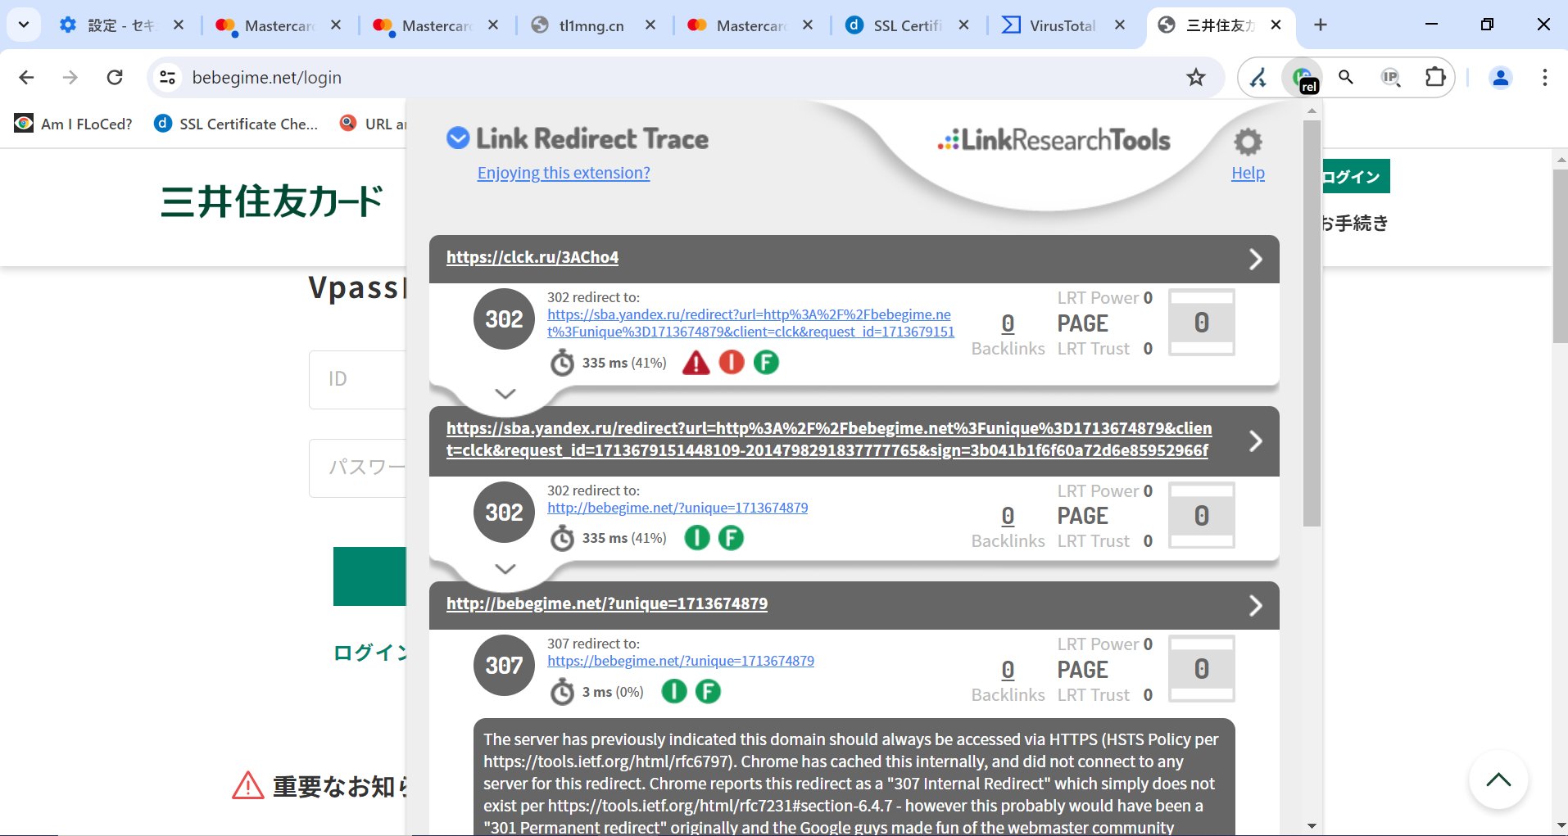Image resolution: width=1568 pixels, height=836 pixels.
Task: Click green I badge on the sba.yandex.ru hop
Action: tap(697, 538)
